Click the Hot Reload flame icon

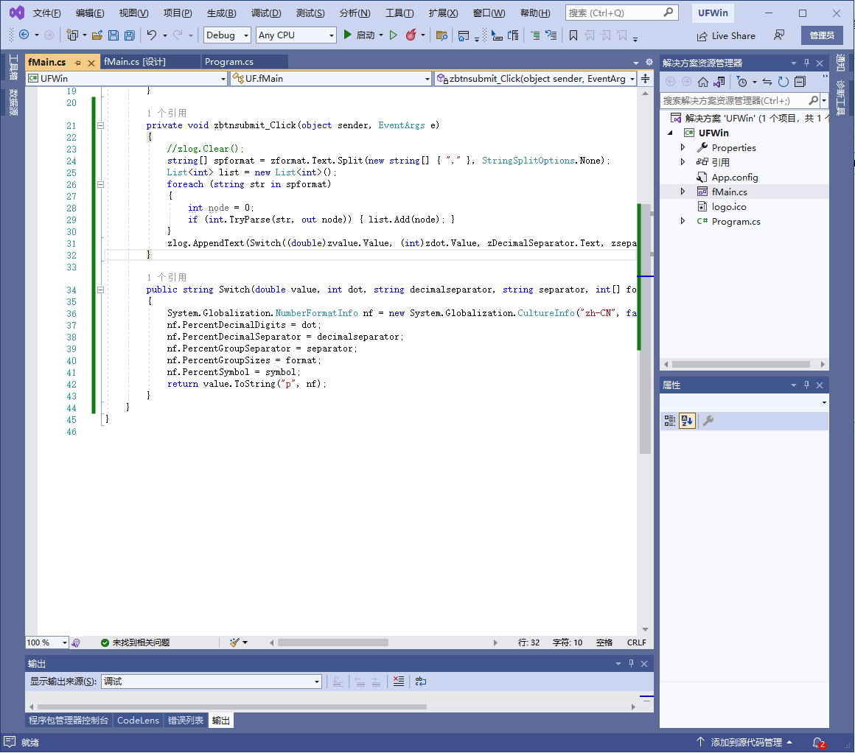(411, 35)
